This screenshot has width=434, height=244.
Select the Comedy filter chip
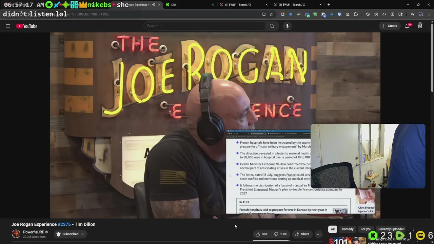pyautogui.click(x=348, y=229)
